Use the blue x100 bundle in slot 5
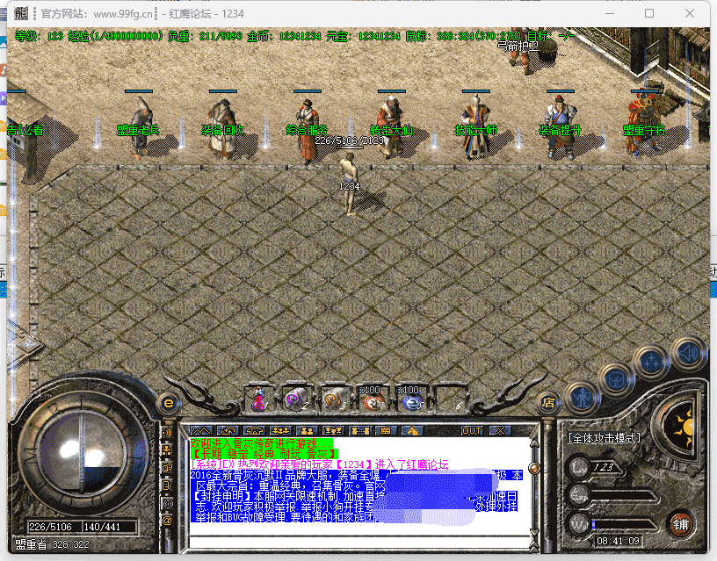The image size is (717, 561). point(411,399)
